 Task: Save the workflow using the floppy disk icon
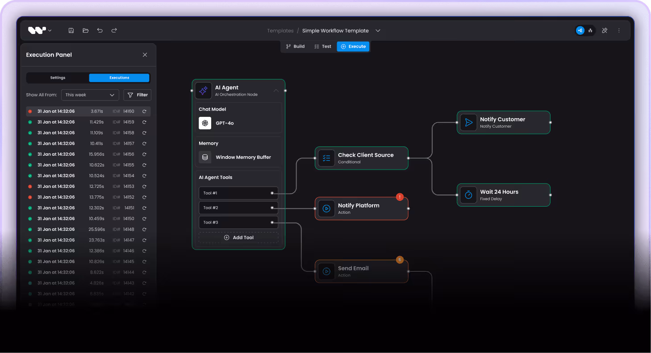point(71,30)
